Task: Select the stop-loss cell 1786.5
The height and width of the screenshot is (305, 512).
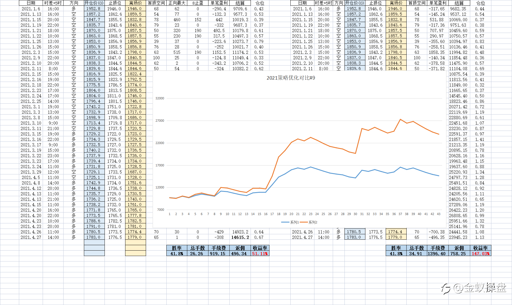Action: tap(115, 85)
